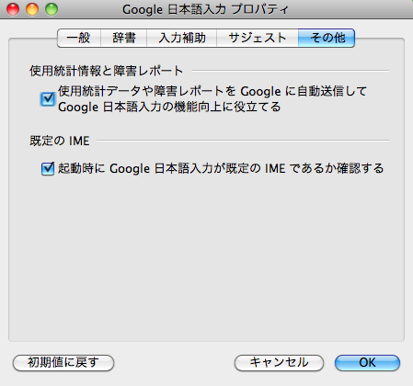Open the 辞書 tab
The image size is (413, 386).
(123, 38)
